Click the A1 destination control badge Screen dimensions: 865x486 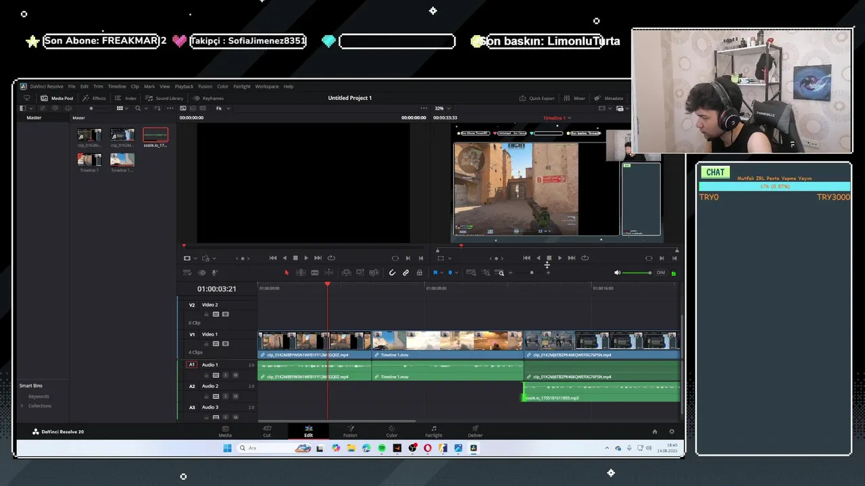(x=191, y=364)
